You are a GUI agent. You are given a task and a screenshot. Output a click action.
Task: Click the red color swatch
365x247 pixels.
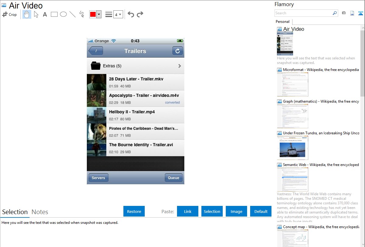(x=93, y=14)
